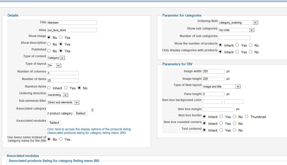This screenshot has width=287, height=165.
Task: Select Yes for Random items
Action: pyautogui.click(x=66, y=88)
